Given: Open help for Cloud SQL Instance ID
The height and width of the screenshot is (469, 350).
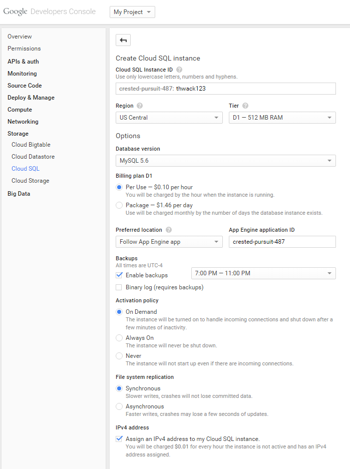Looking at the screenshot, I should (179, 70).
